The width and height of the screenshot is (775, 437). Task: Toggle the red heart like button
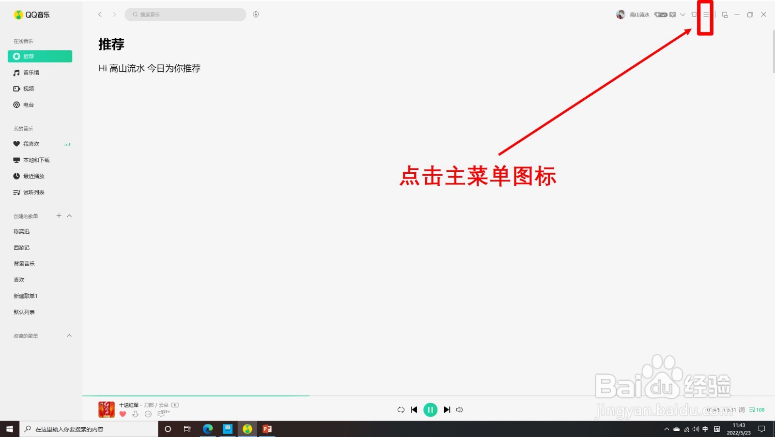click(123, 414)
